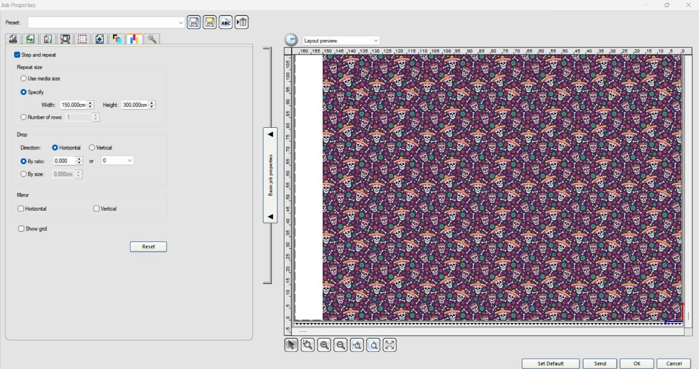Click the skull pattern layout preview

[x=502, y=187]
